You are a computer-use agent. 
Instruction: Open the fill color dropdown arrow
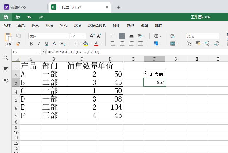pos(90,44)
